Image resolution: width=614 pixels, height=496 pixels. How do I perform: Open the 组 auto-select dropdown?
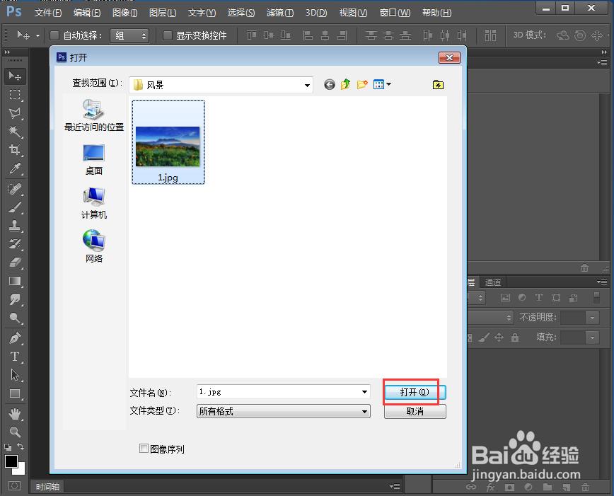click(129, 35)
